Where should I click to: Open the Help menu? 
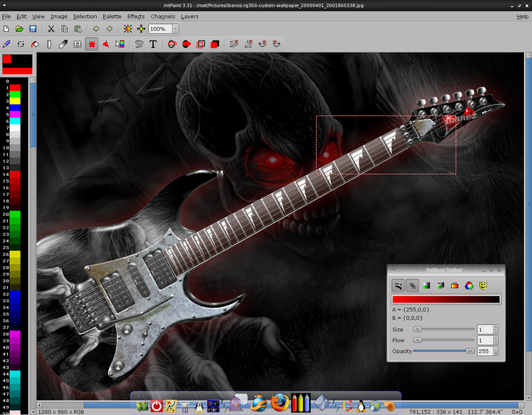click(x=523, y=16)
